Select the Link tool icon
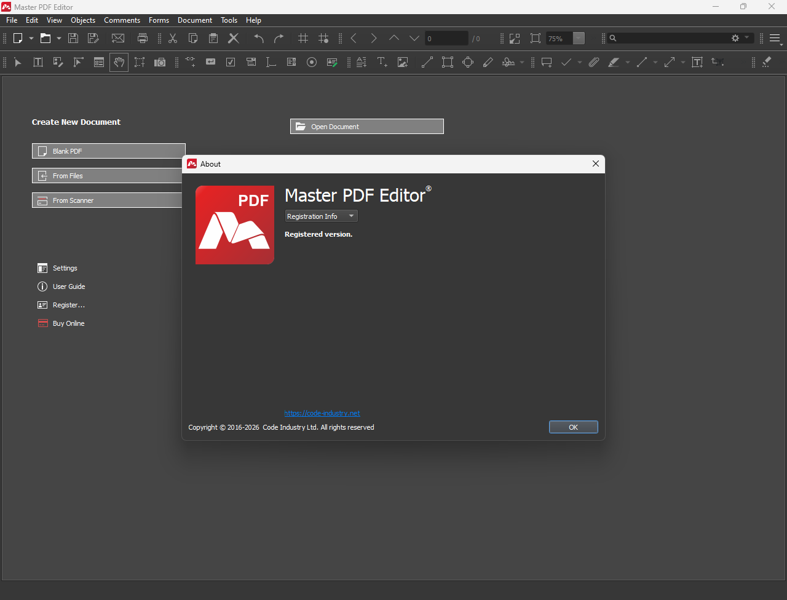 point(190,62)
